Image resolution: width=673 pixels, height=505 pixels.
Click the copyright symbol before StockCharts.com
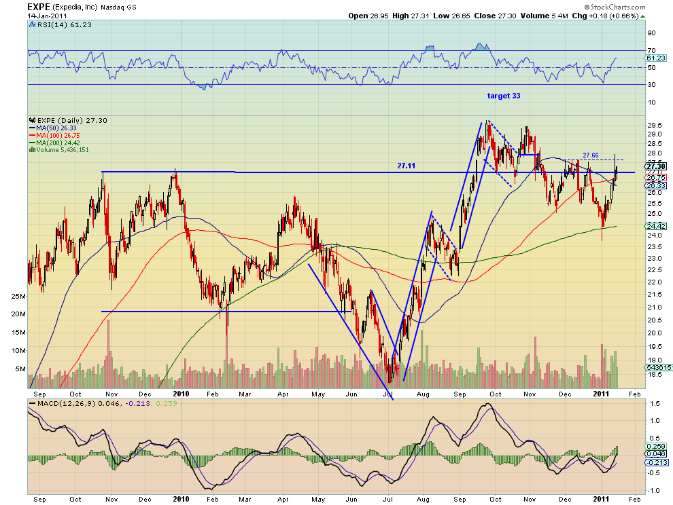587,7
